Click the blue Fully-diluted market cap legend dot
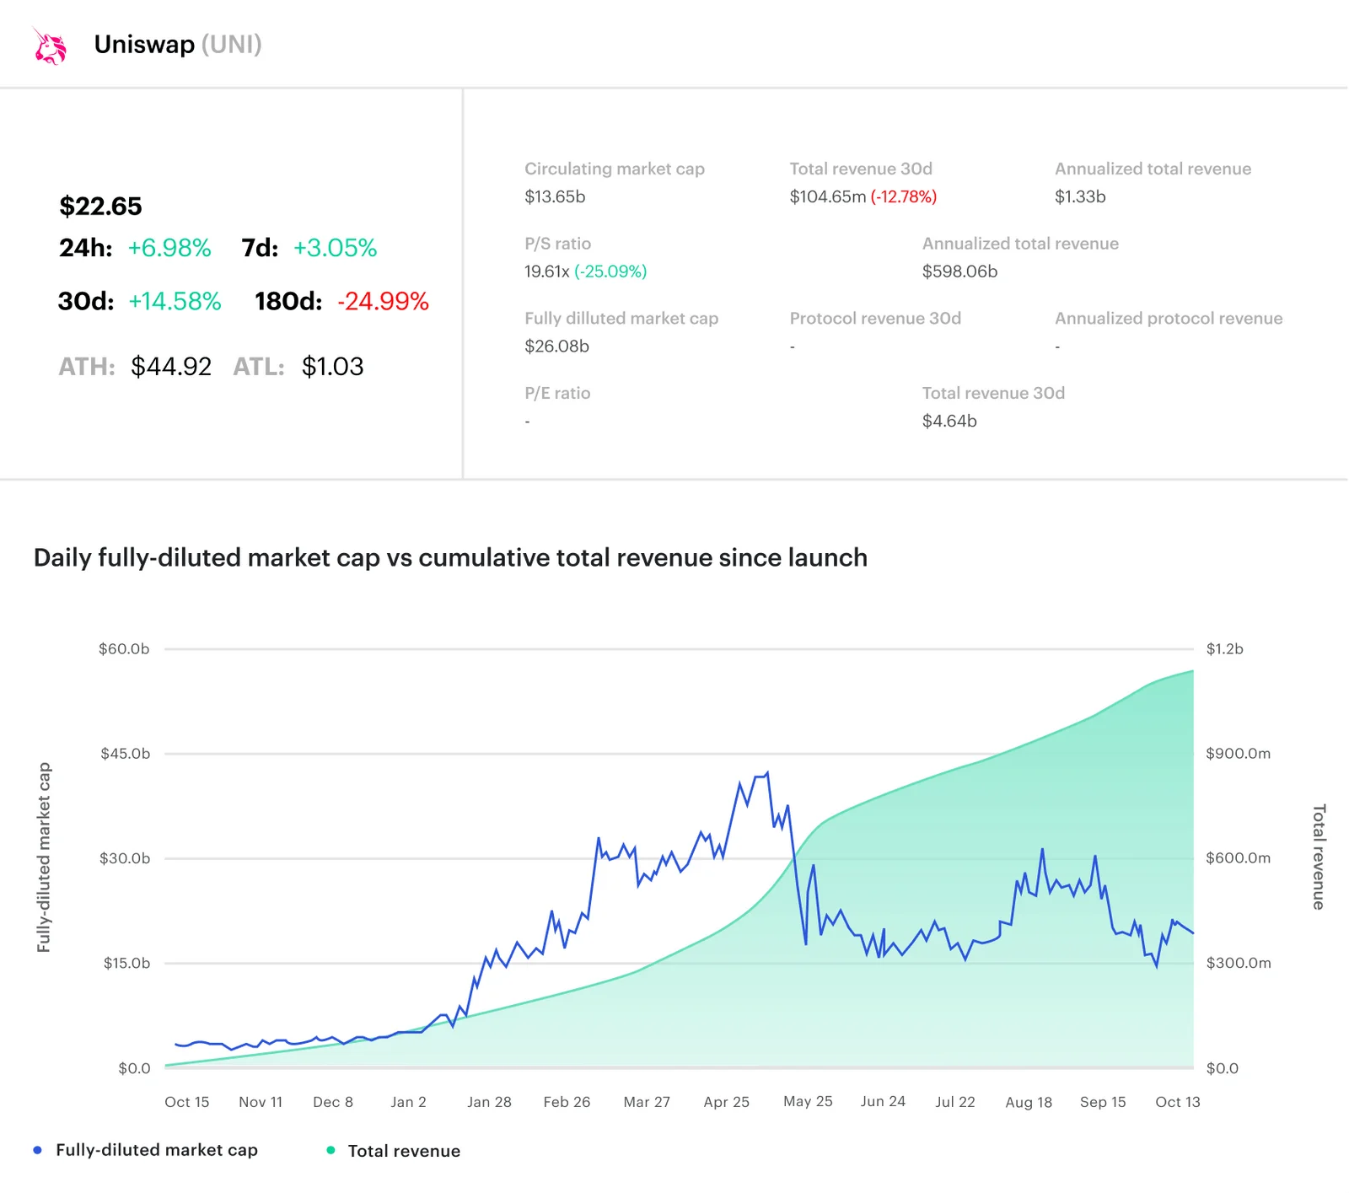Image resolution: width=1349 pixels, height=1193 pixels. pos(37,1150)
